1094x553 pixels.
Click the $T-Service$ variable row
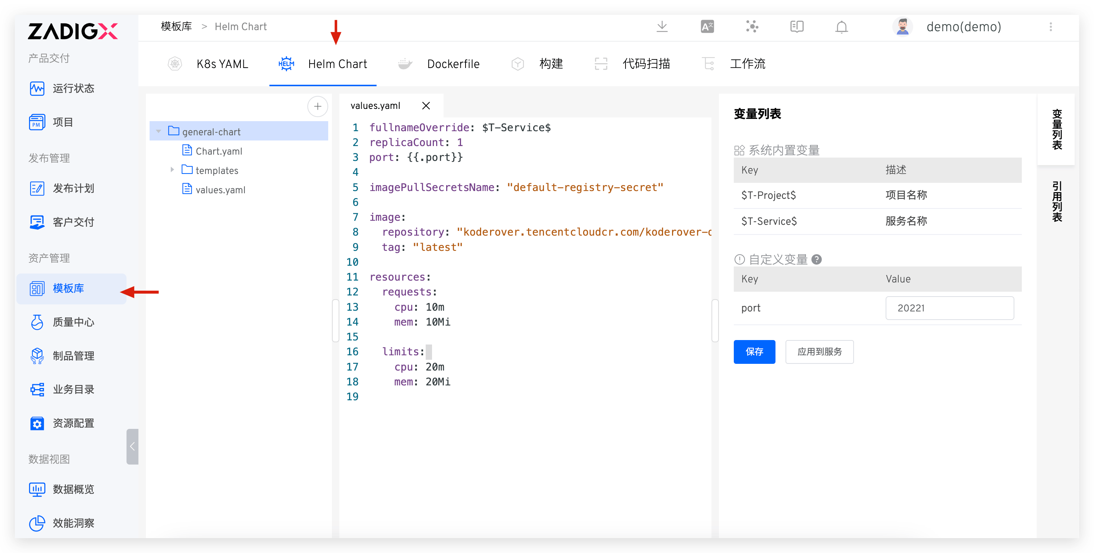[x=877, y=221]
